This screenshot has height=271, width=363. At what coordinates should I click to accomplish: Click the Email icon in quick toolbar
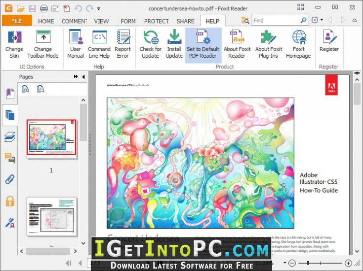click(x=55, y=9)
